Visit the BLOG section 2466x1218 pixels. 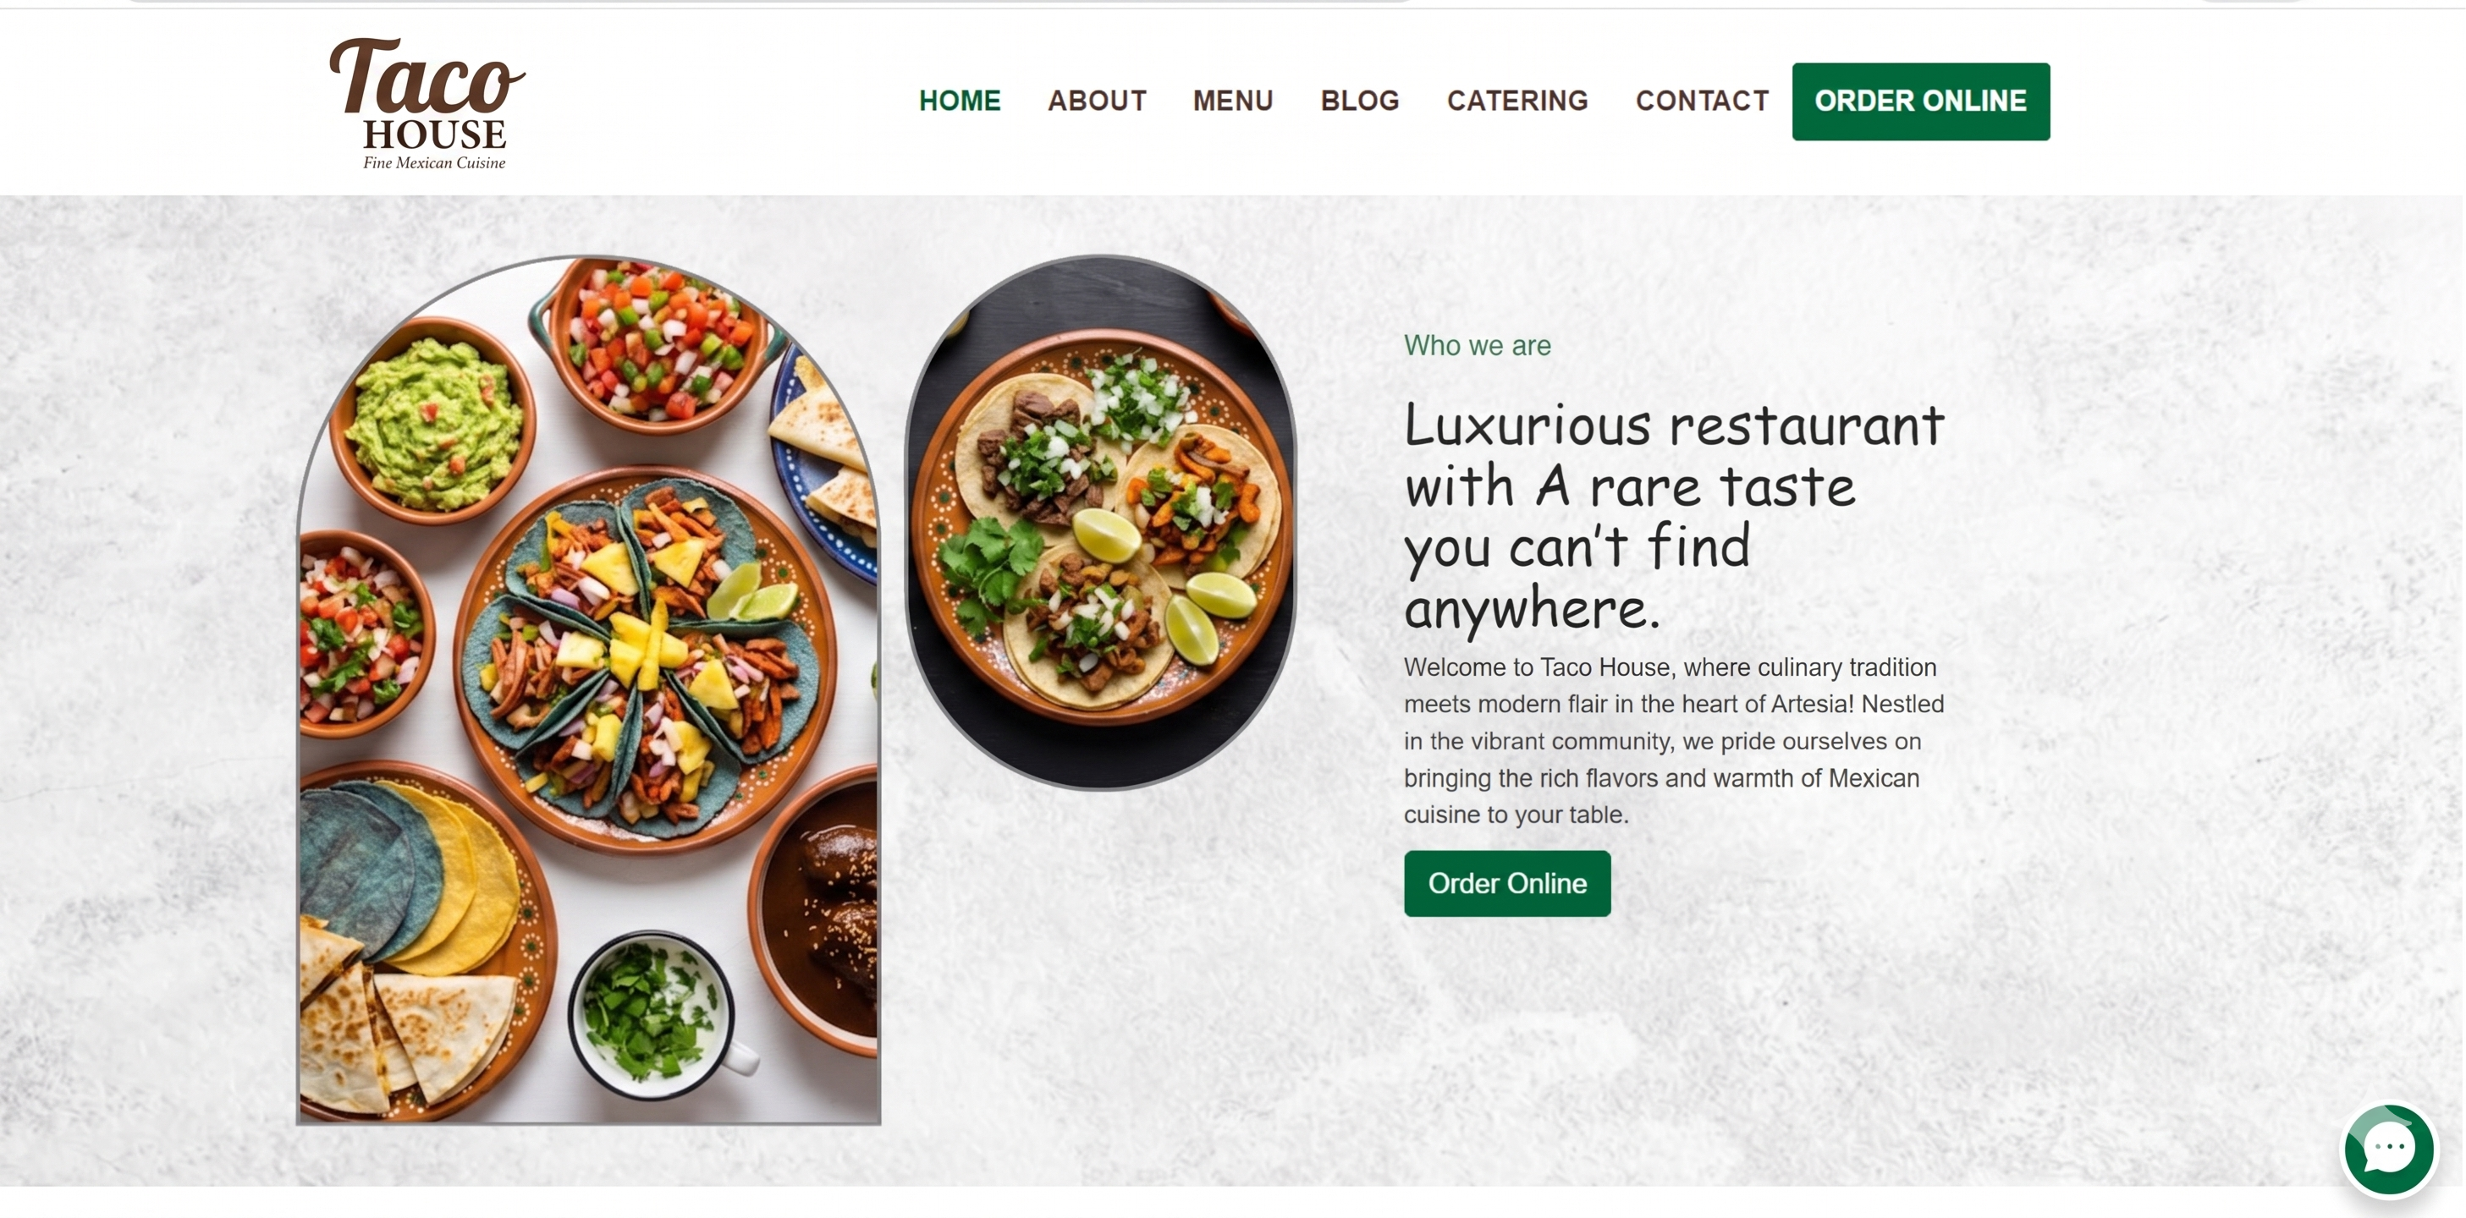pos(1359,101)
